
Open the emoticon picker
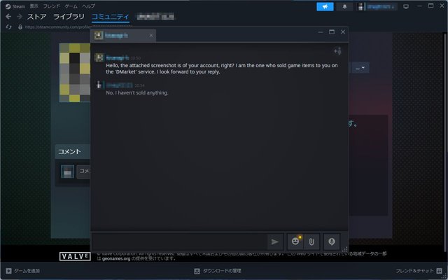click(x=295, y=241)
